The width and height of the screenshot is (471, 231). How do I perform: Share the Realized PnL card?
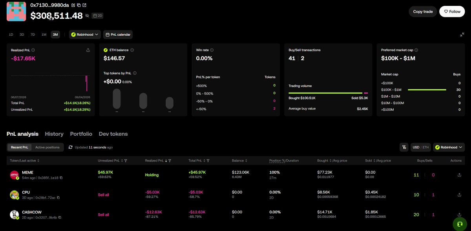[88, 50]
